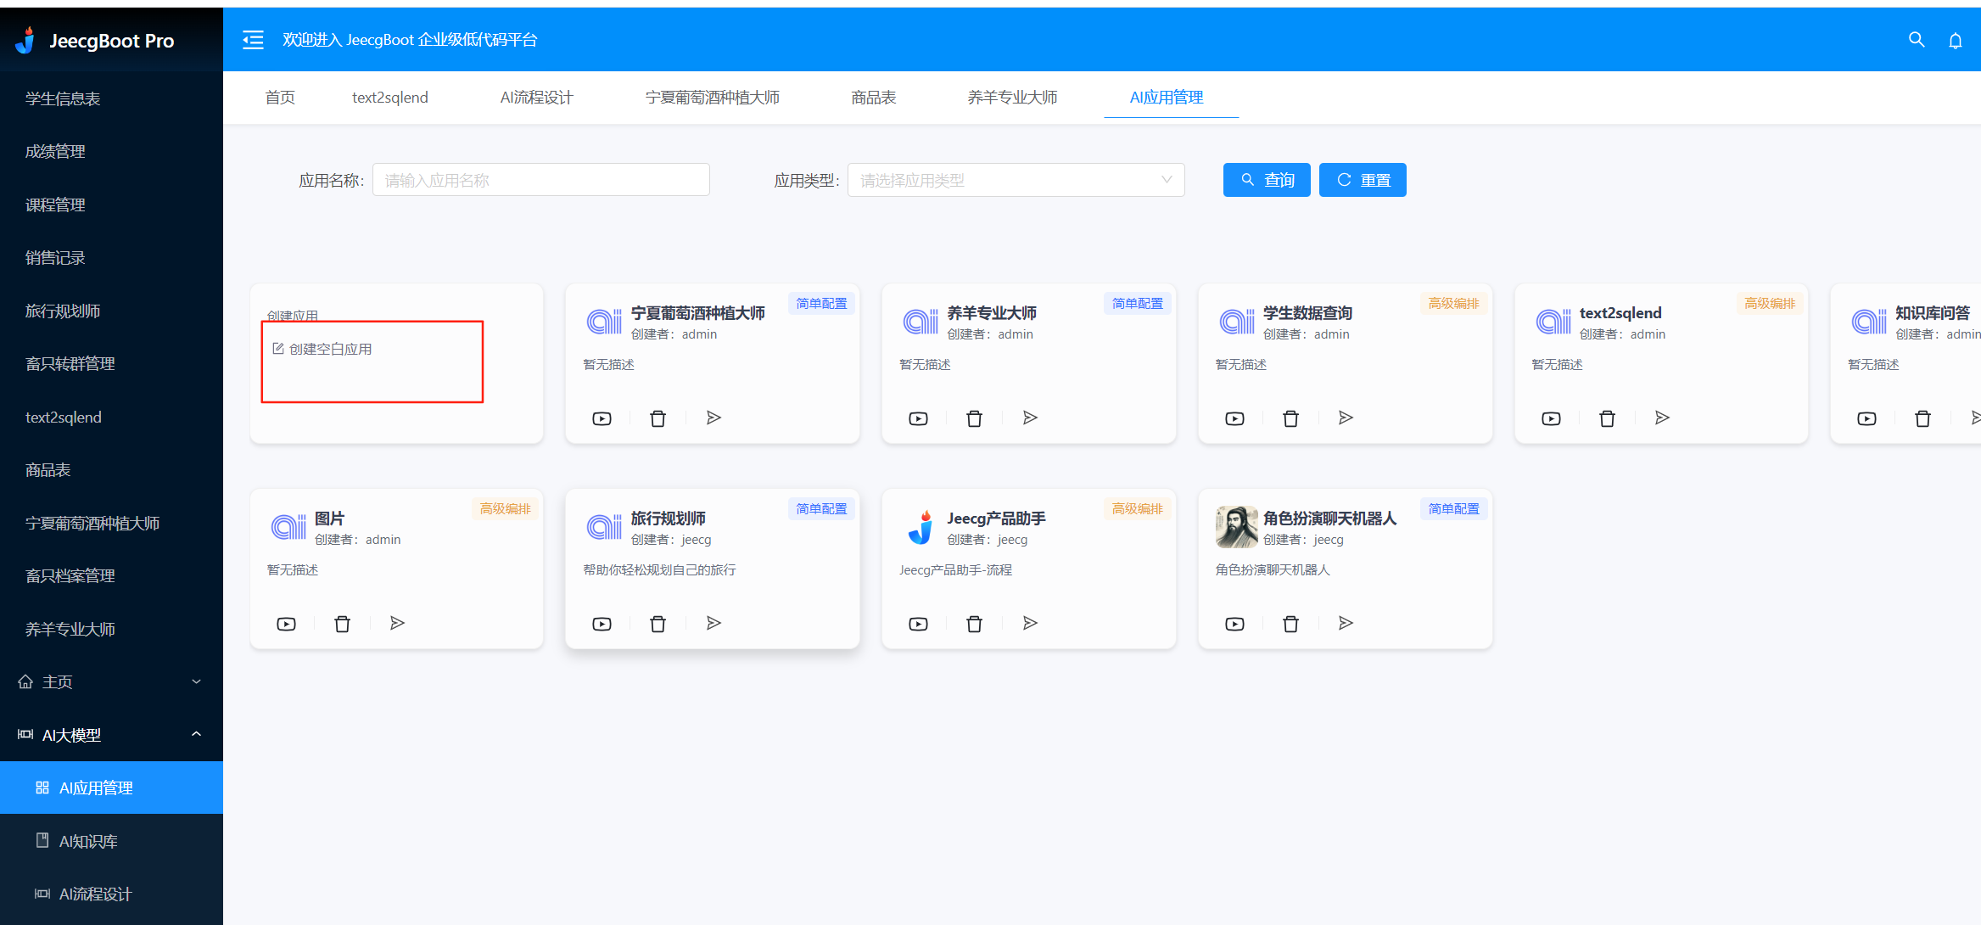Image resolution: width=1981 pixels, height=925 pixels.
Task: Click send icon on 养羊专业大师 card
Action: click(x=1030, y=418)
